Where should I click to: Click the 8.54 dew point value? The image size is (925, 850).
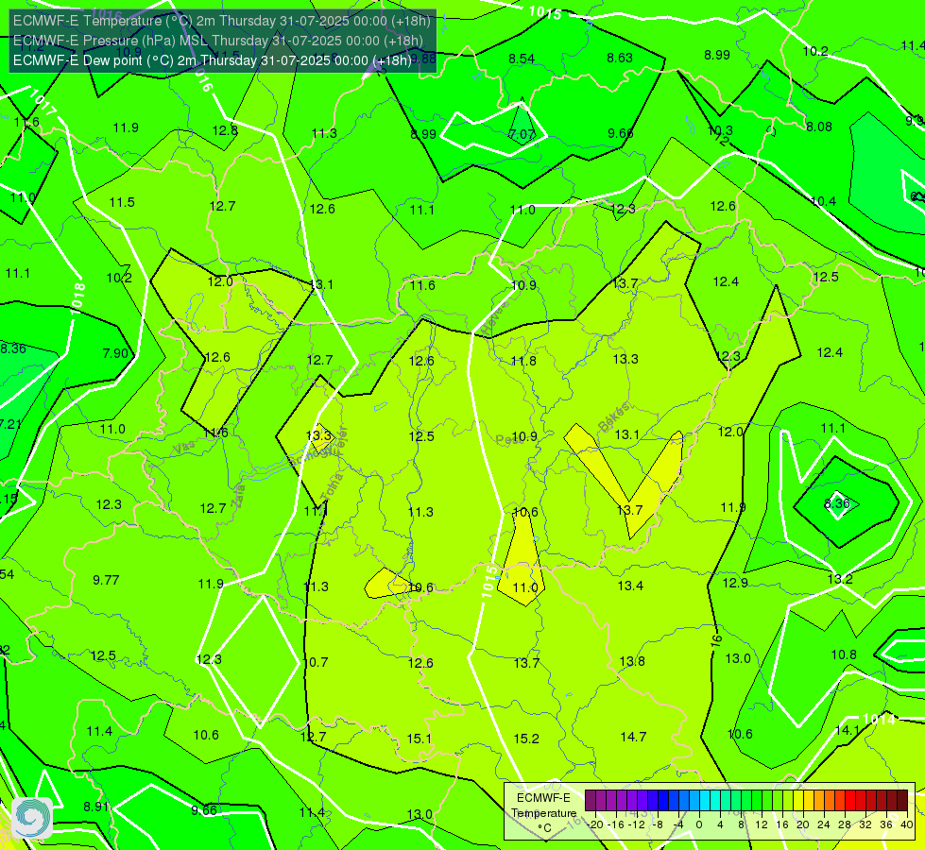pyautogui.click(x=522, y=59)
